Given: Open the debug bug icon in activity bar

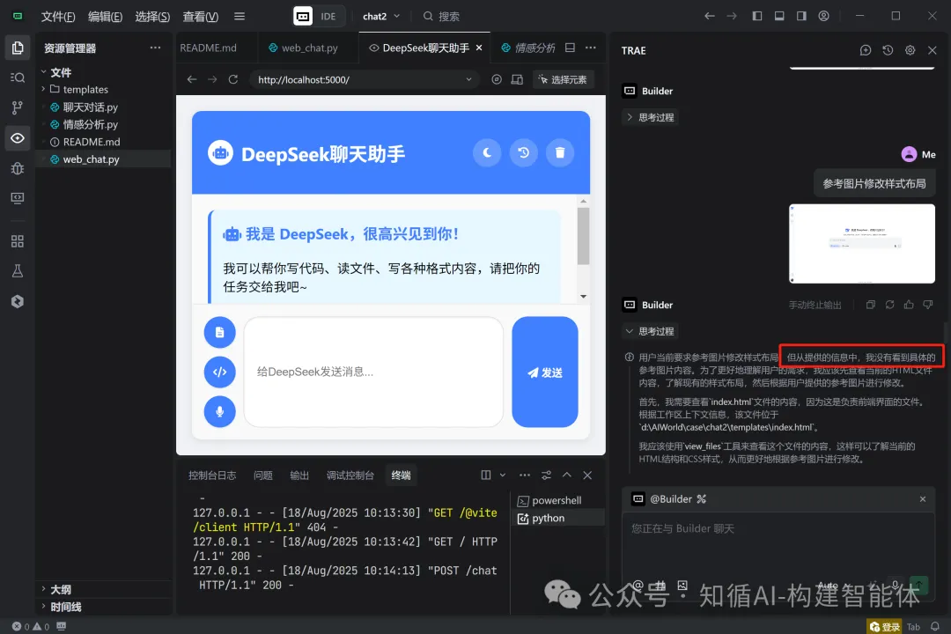Looking at the screenshot, I should (x=18, y=168).
